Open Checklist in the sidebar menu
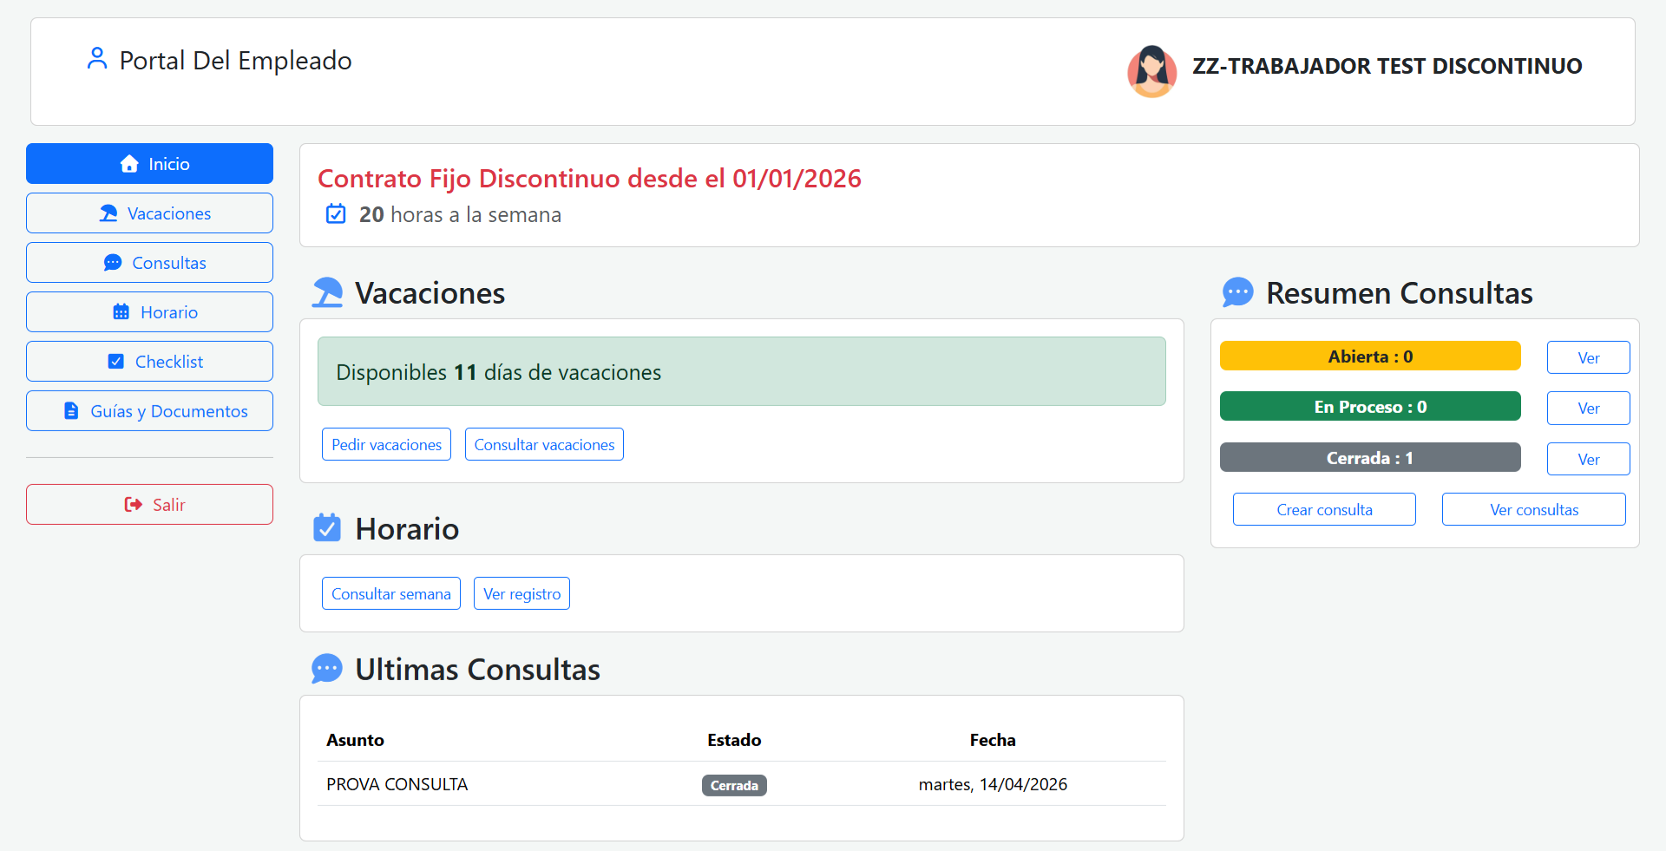This screenshot has height=851, width=1666. pyautogui.click(x=149, y=361)
